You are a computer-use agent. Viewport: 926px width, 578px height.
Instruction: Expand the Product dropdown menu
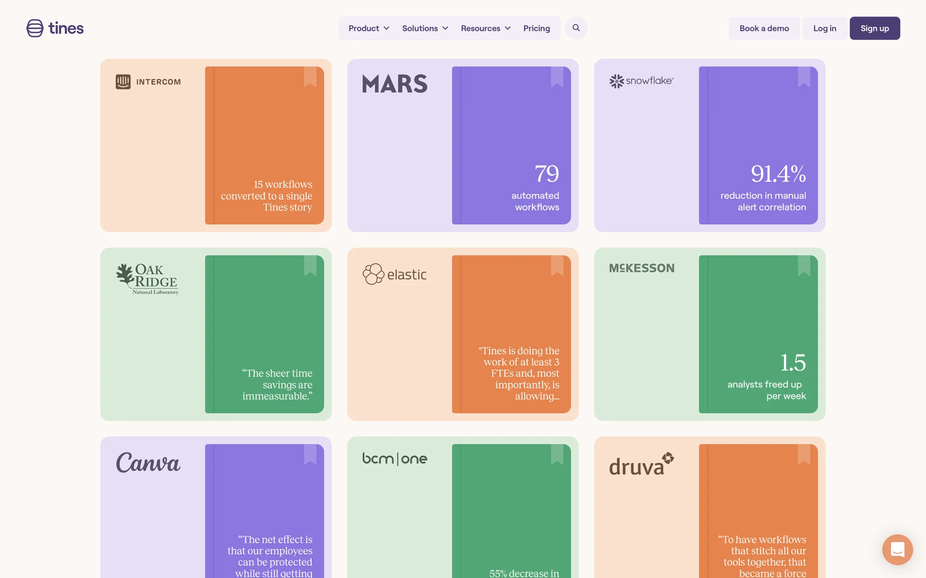pos(368,28)
